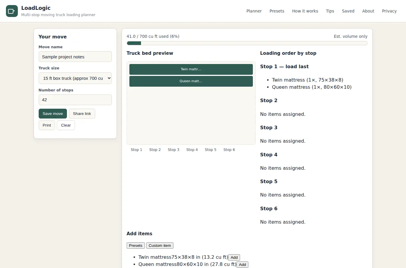Click the Add items heading
This screenshot has width=406, height=268.
coord(139,233)
